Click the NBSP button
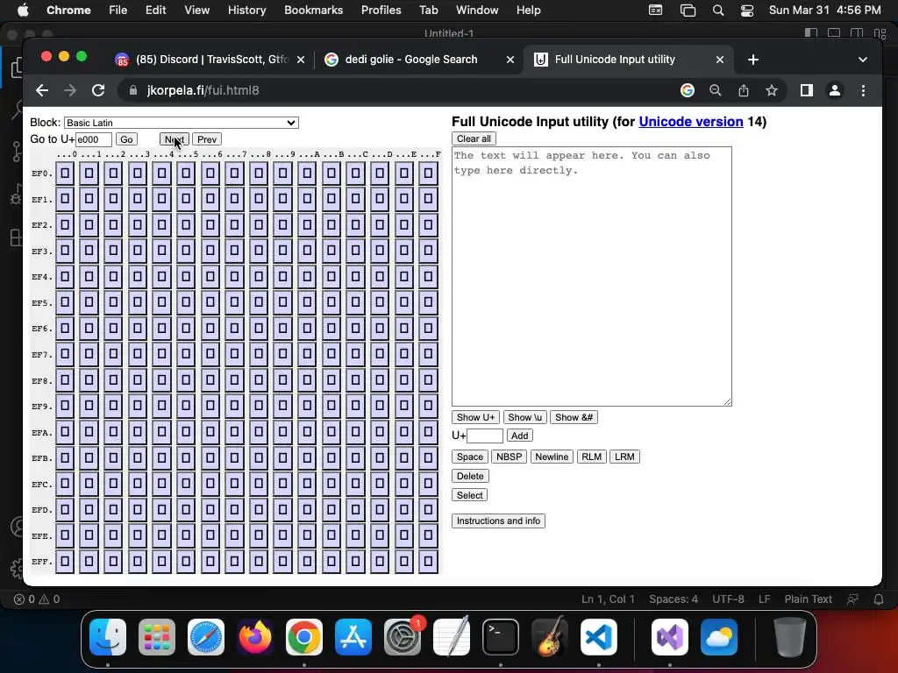Screen dimensions: 898x673 pyautogui.click(x=510, y=457)
